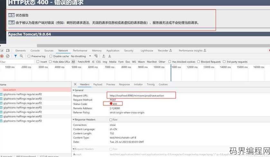Screen dimensions: 270x157
Task: Filter requests by CSS
Action: click(x=98, y=62)
